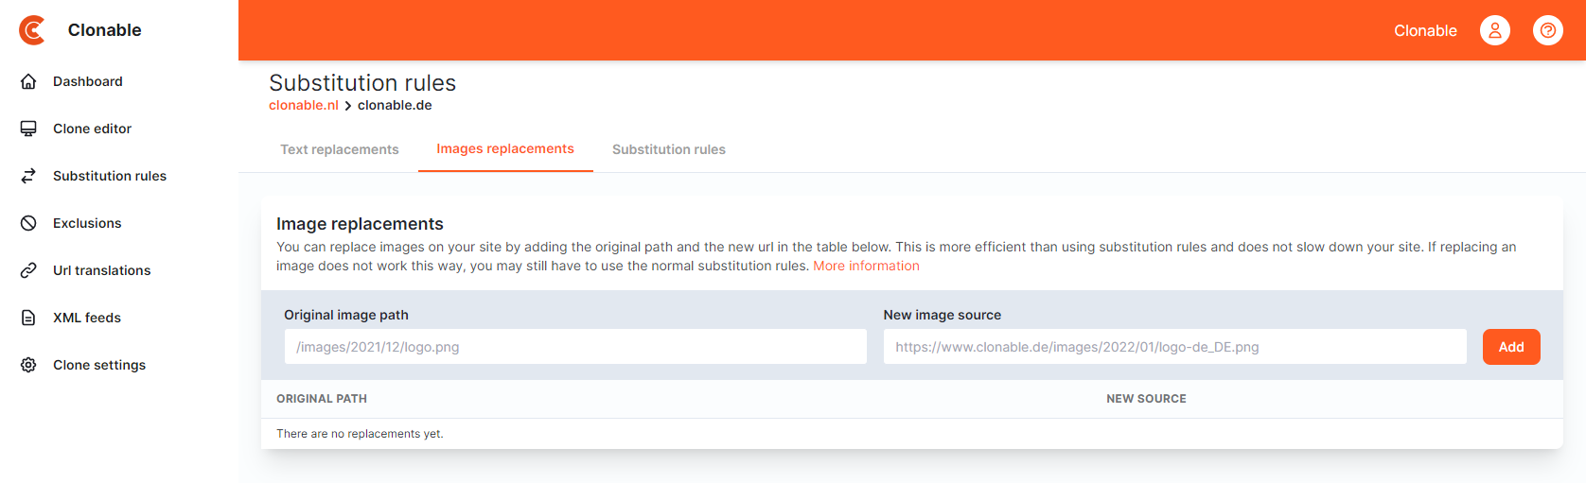Open the help question mark icon
The height and width of the screenshot is (483, 1586).
[1548, 30]
